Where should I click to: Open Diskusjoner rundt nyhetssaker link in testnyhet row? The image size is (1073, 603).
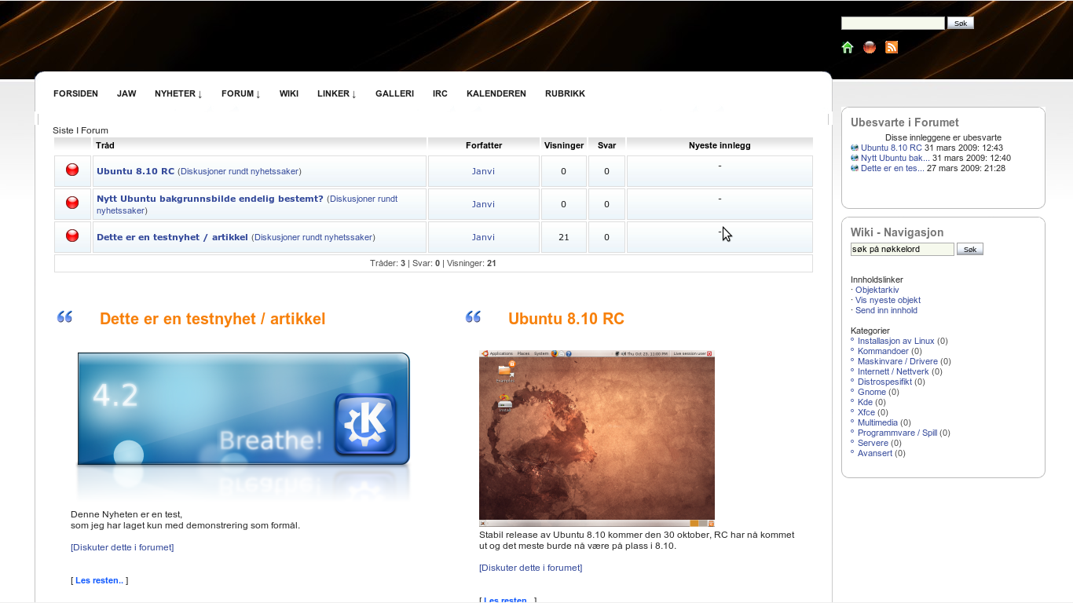(x=313, y=237)
